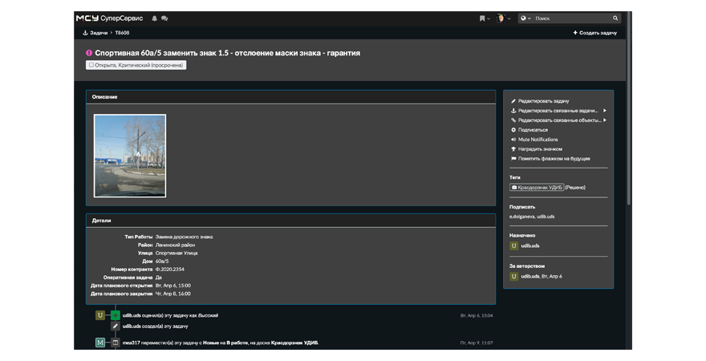Image resolution: width=706 pixels, height=361 pixels.
Task: Click the udib.uds avatar under Назначено
Action: [x=514, y=245]
